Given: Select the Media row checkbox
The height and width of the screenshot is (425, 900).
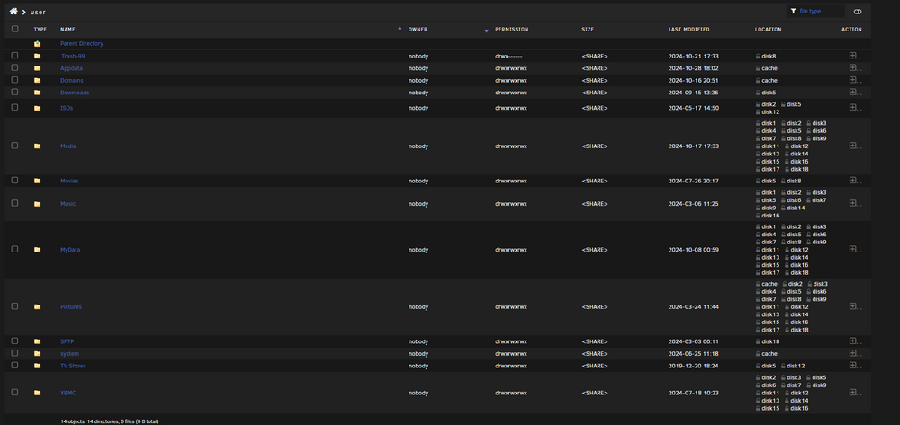Looking at the screenshot, I should coord(15,146).
